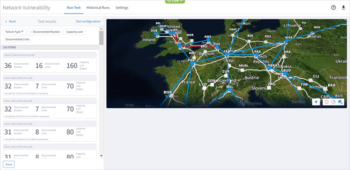The width and height of the screenshot is (350, 170).
Task: Click the LYO site marker on map
Action: pos(204,88)
